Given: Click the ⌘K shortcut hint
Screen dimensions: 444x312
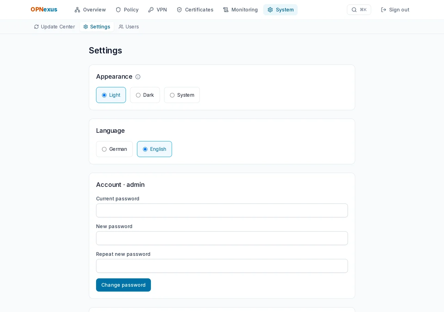Looking at the screenshot, I should [363, 10].
